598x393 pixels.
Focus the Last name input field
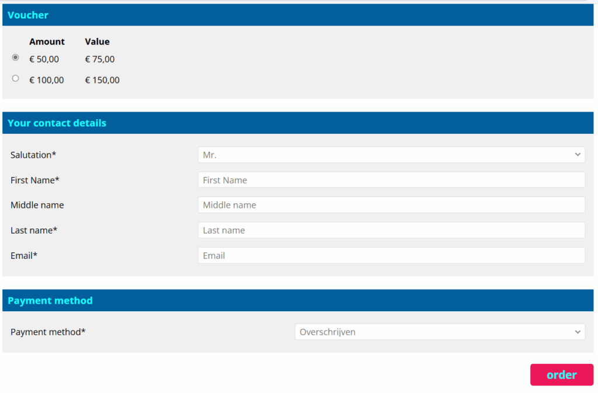[x=391, y=230]
